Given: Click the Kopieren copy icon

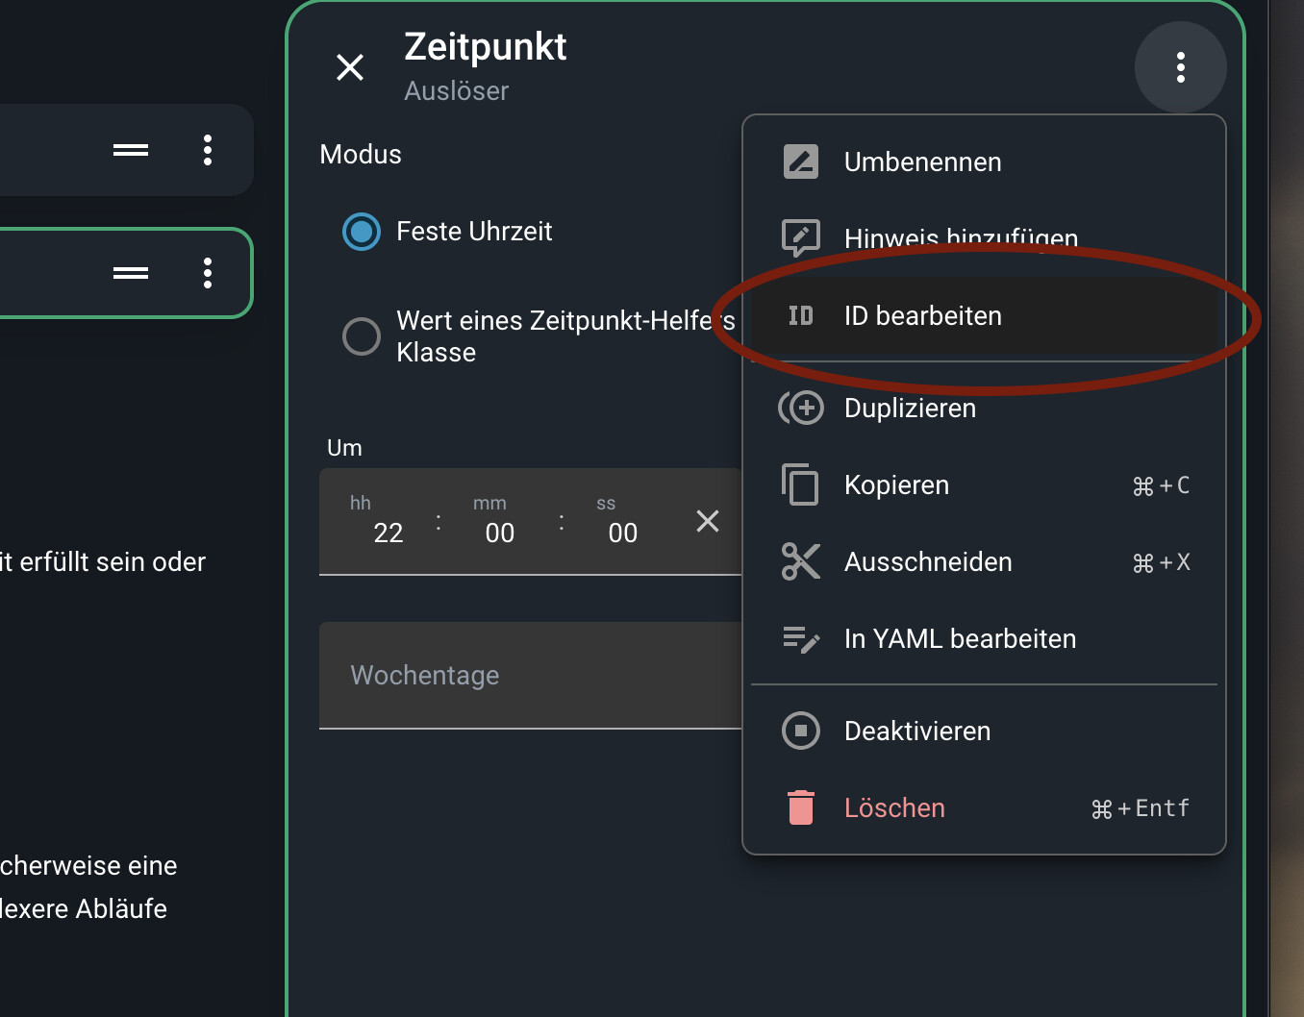Looking at the screenshot, I should point(801,484).
